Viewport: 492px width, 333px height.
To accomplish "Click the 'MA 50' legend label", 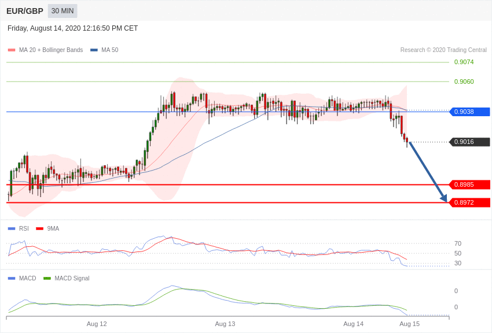I will pyautogui.click(x=110, y=50).
